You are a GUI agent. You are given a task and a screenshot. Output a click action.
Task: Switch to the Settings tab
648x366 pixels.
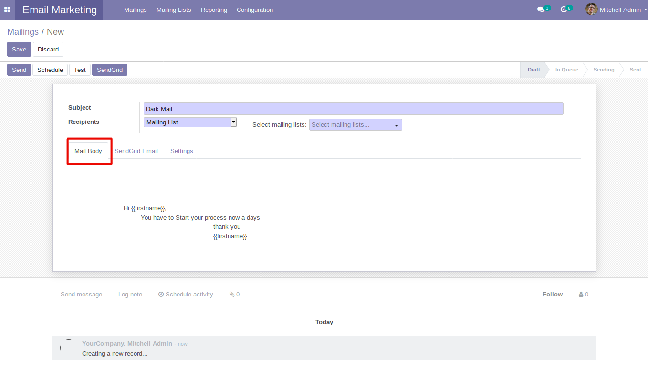[182, 151]
